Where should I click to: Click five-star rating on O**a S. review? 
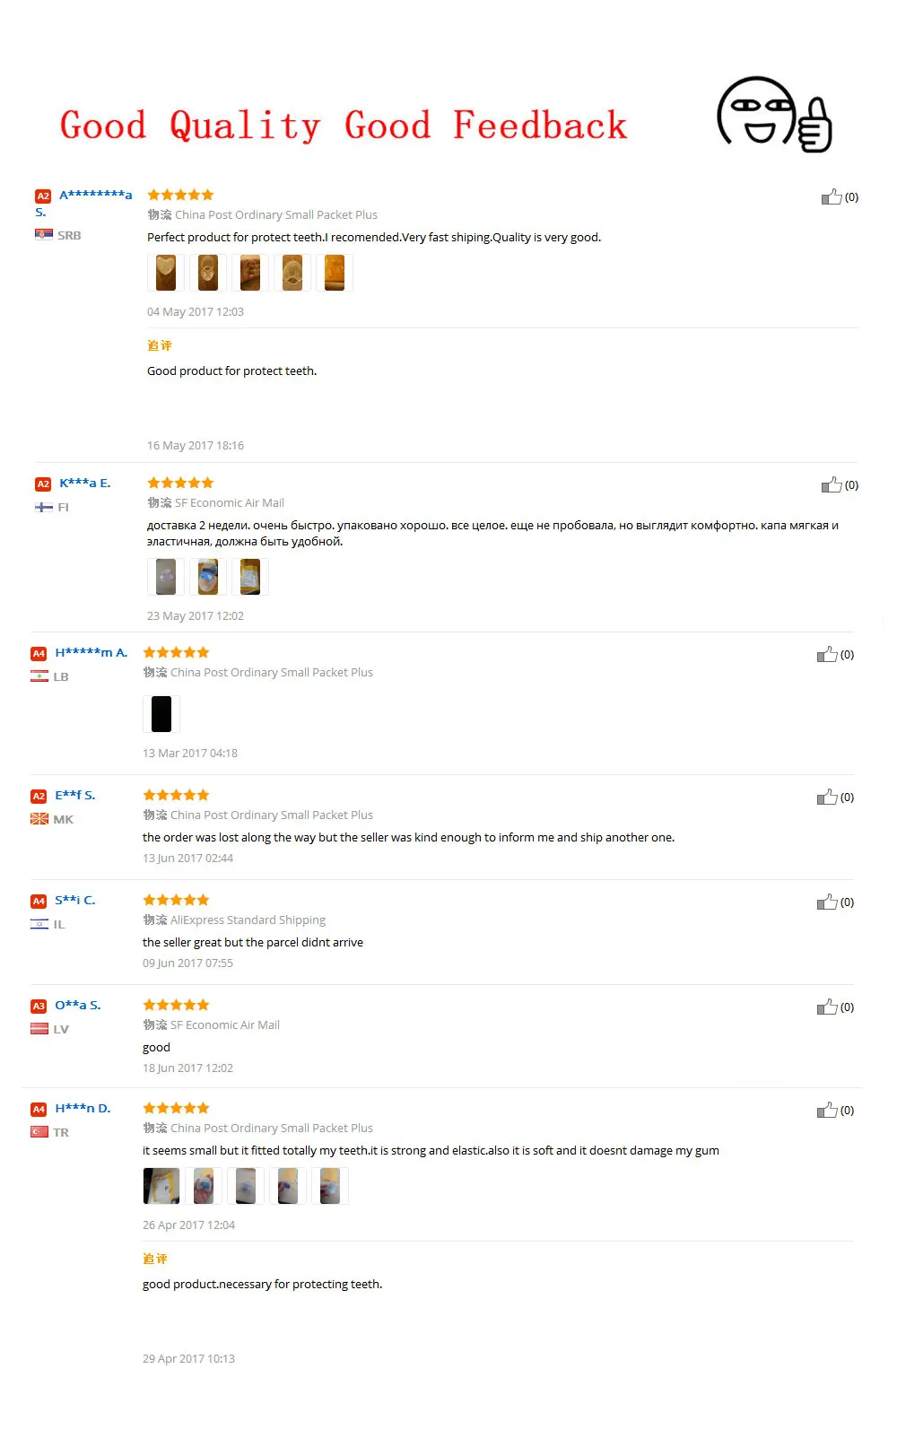point(176,1005)
